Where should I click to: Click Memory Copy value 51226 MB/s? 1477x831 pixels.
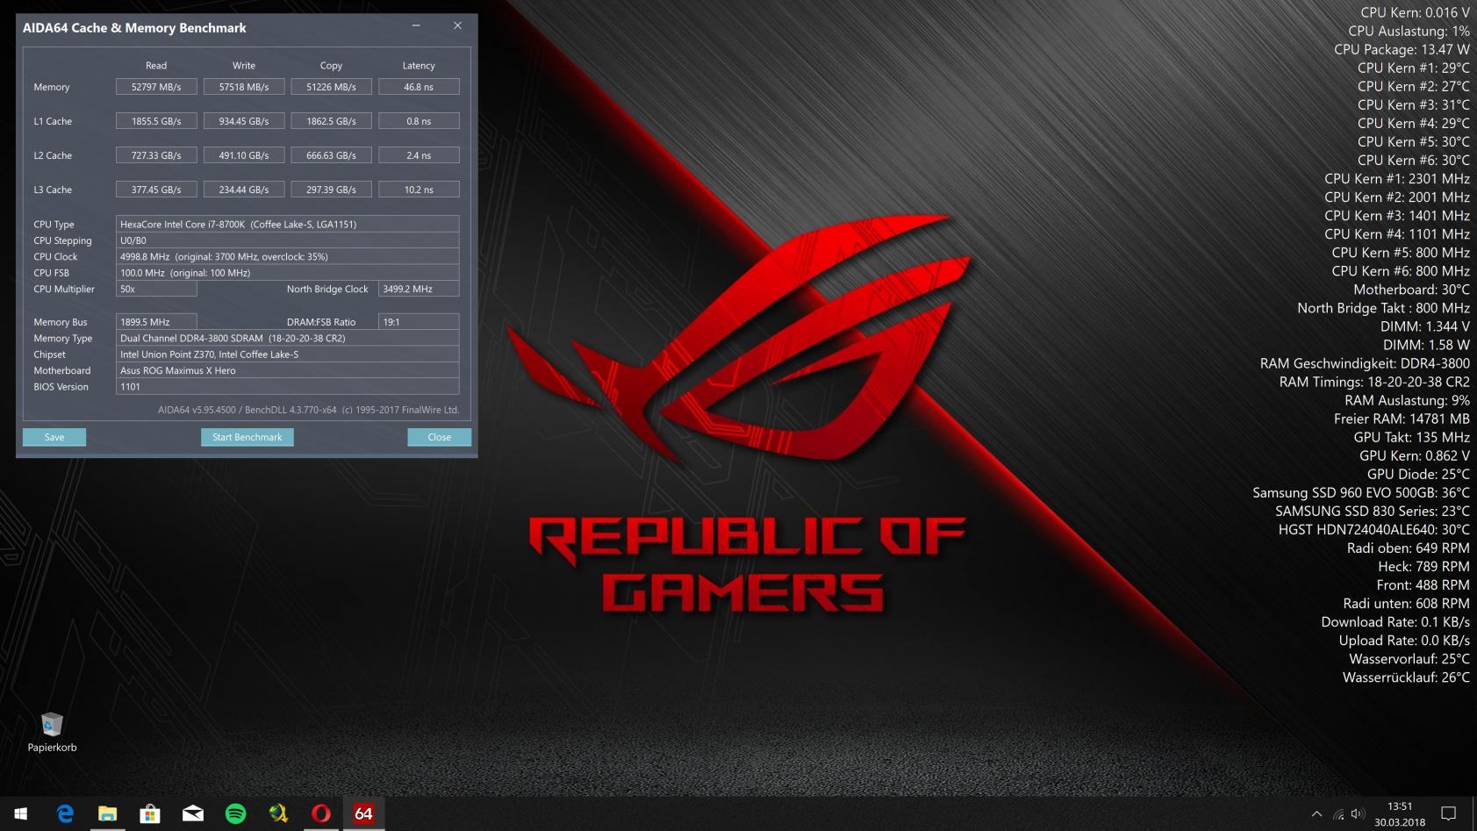click(x=331, y=87)
